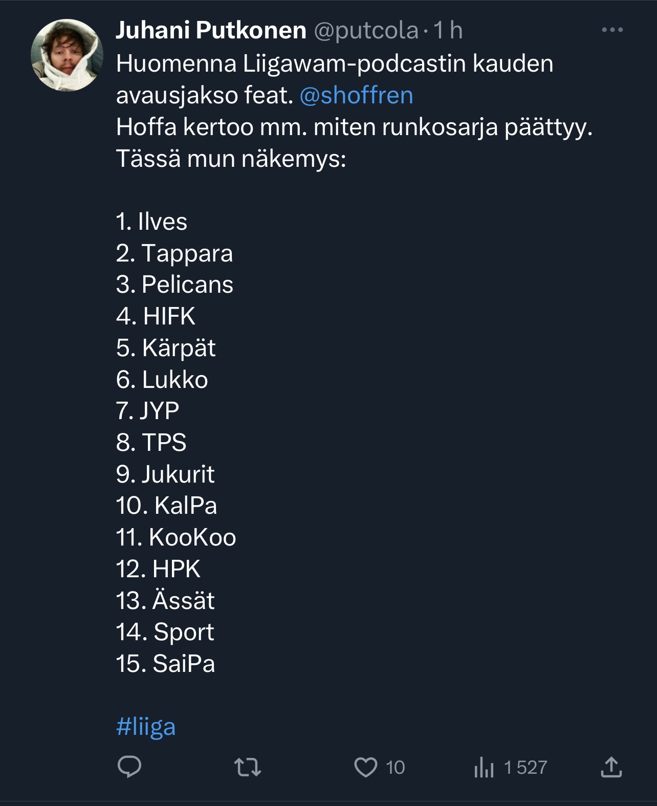The image size is (657, 806).
Task: Open the @shoffren mention link
Action: point(356,95)
